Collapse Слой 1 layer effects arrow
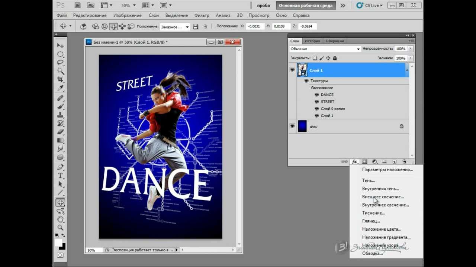The width and height of the screenshot is (476, 267). (407, 70)
